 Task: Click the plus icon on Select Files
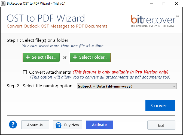coord(28,57)
